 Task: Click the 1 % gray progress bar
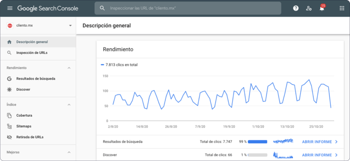point(257,155)
